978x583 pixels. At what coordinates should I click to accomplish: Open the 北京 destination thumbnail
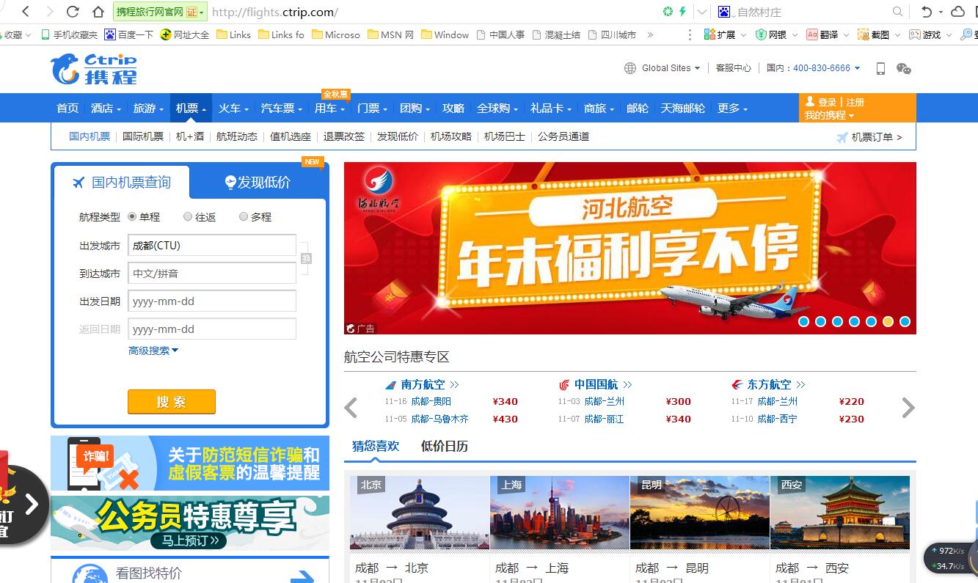(x=420, y=512)
